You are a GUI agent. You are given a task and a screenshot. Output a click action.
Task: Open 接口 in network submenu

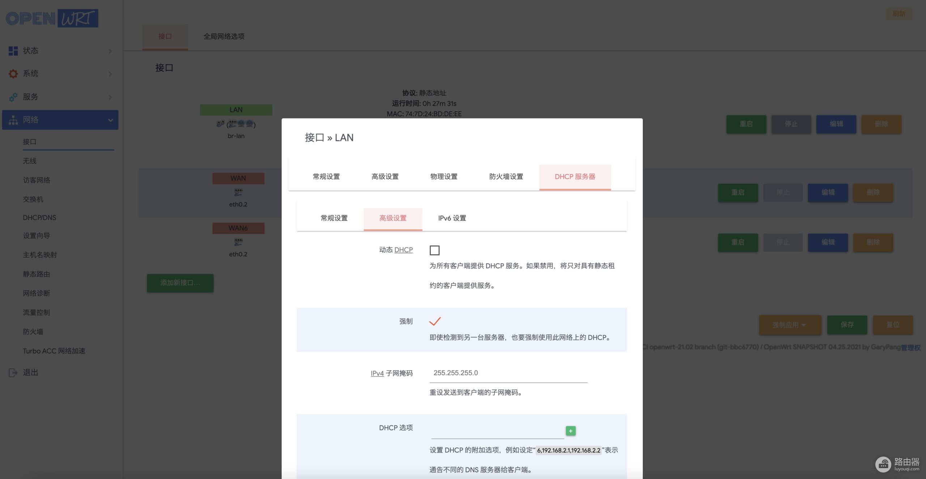coord(30,142)
